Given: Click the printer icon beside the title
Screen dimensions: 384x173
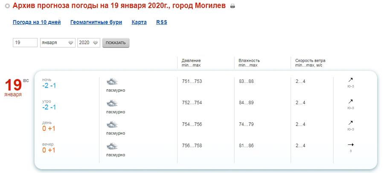Looking at the screenshot, I should [233, 6].
